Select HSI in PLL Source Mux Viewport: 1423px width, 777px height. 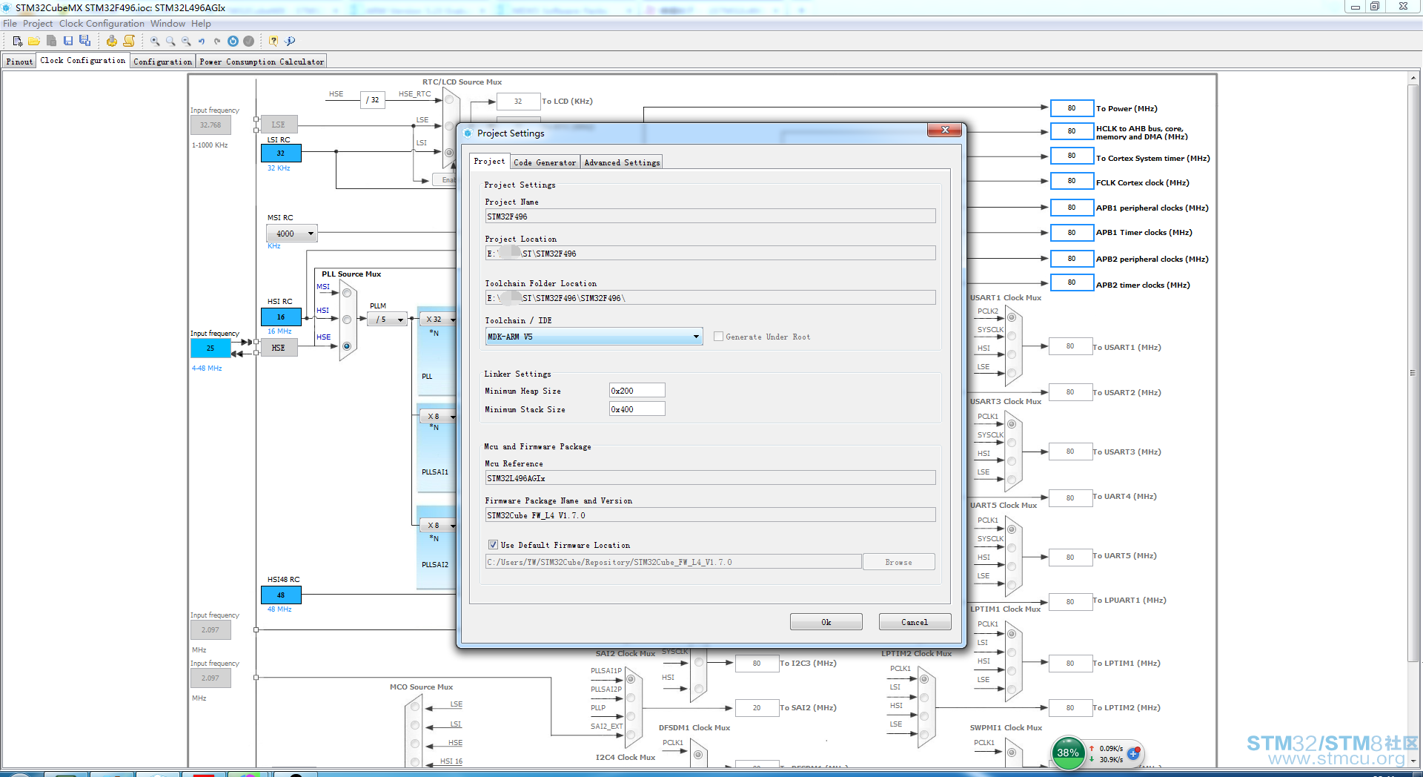click(x=347, y=320)
